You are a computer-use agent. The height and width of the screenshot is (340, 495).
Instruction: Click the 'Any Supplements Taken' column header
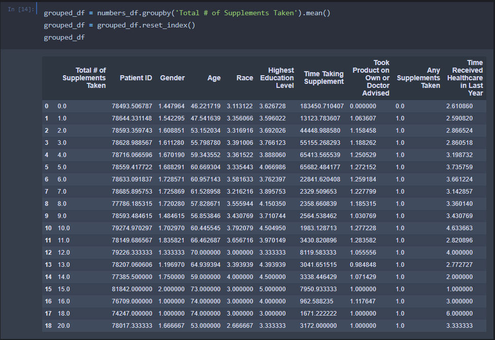[418, 78]
